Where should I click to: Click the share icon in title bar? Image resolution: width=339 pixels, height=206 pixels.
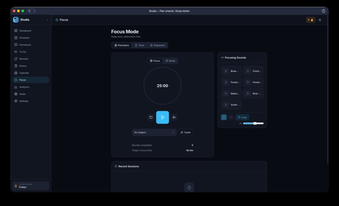(x=323, y=11)
